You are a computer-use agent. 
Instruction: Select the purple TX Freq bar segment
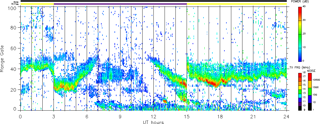coord(120,4)
